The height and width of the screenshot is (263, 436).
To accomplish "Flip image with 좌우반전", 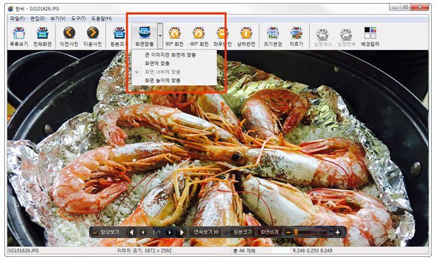I will 222,36.
